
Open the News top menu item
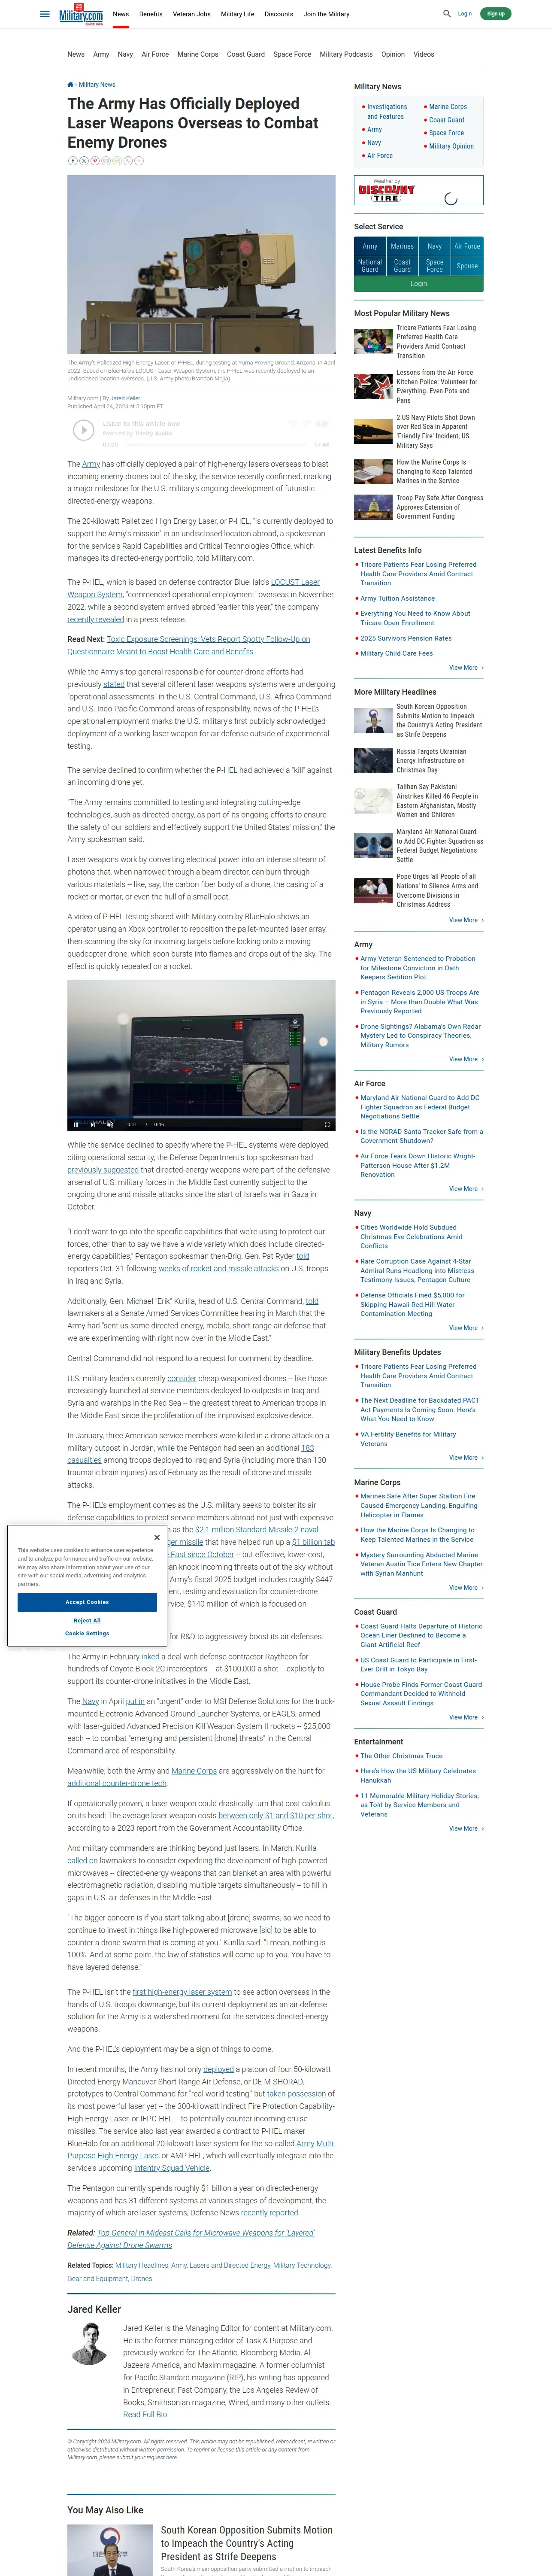click(121, 14)
